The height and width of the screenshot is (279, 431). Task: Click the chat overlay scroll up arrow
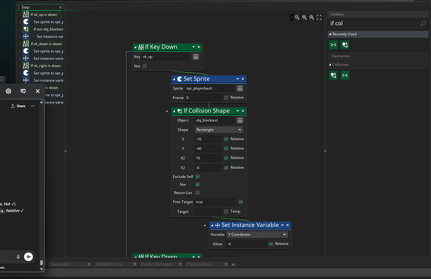tap(41, 103)
